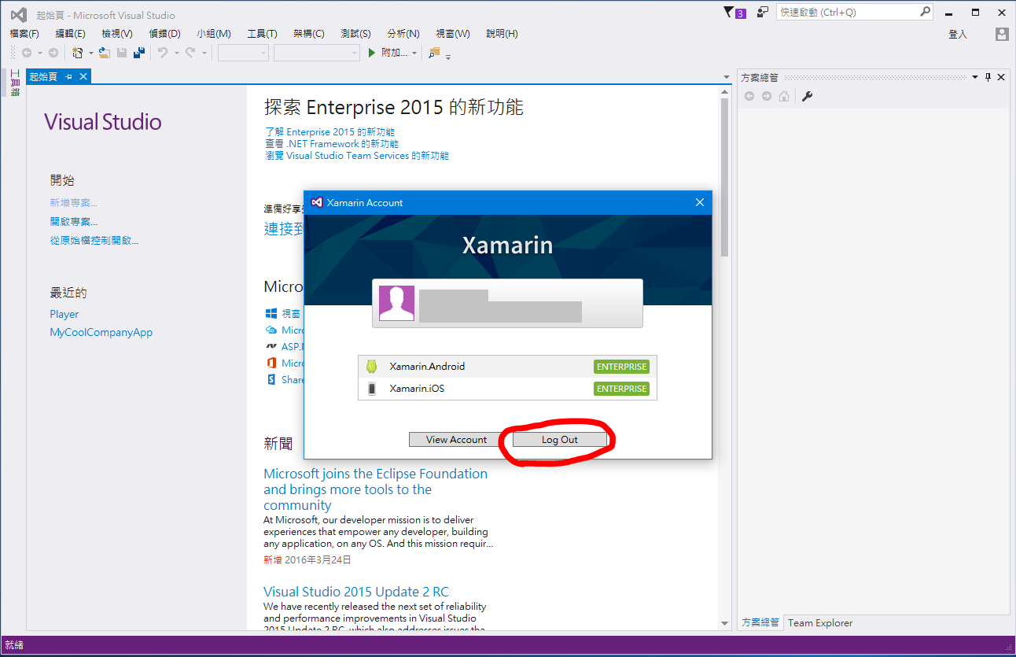The width and height of the screenshot is (1016, 657).
Task: Click the Solution Explorer forward arrow icon
Action: click(x=767, y=96)
